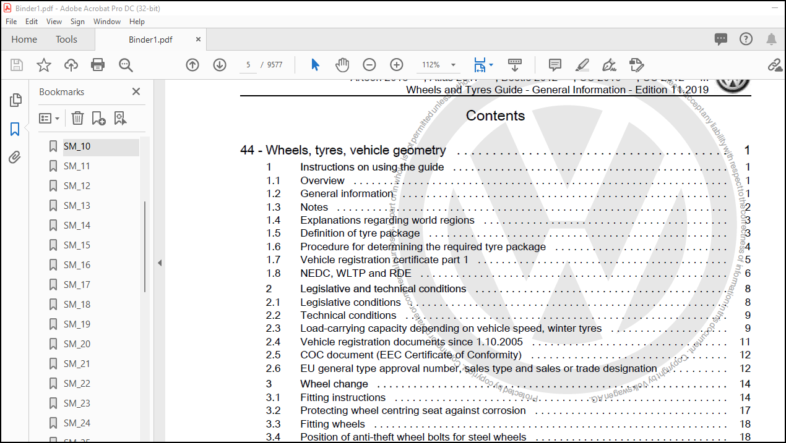This screenshot has width=786, height=443.
Task: Open the stamp tool
Action: tap(636, 65)
